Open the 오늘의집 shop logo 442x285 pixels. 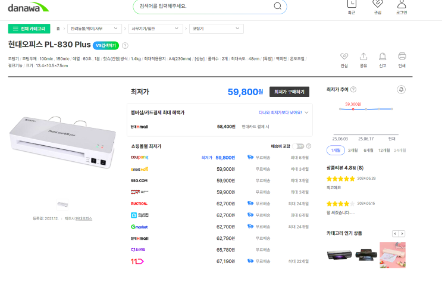(140, 215)
